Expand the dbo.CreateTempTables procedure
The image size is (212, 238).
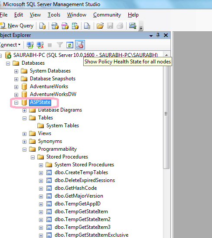point(41,173)
